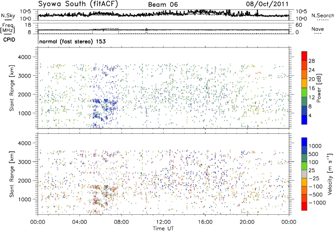Click 'Slant Range [km]' label of power panel
Image resolution: width=334 pixels, height=231 pixels.
coord(12,88)
